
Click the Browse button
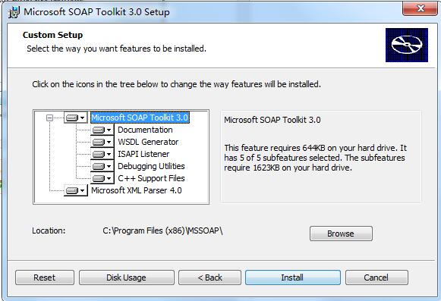click(341, 234)
